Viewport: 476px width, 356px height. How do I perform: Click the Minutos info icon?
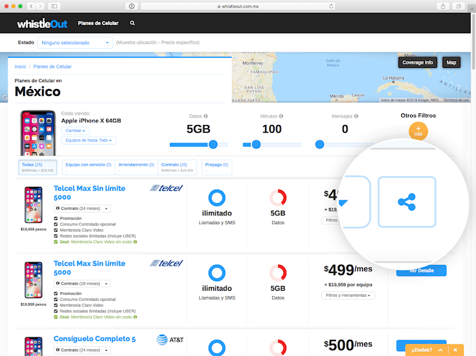tap(281, 116)
